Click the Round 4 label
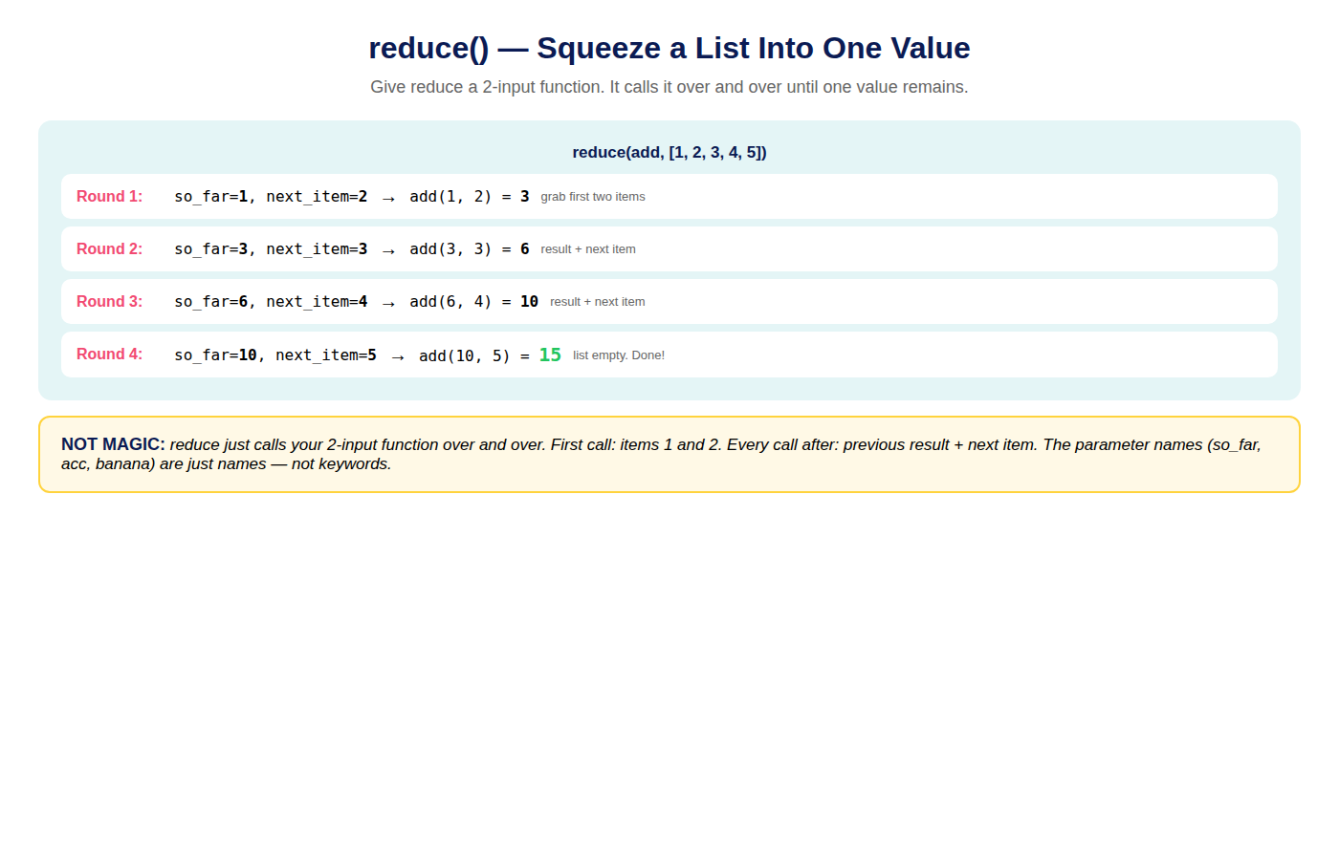 pyautogui.click(x=110, y=354)
